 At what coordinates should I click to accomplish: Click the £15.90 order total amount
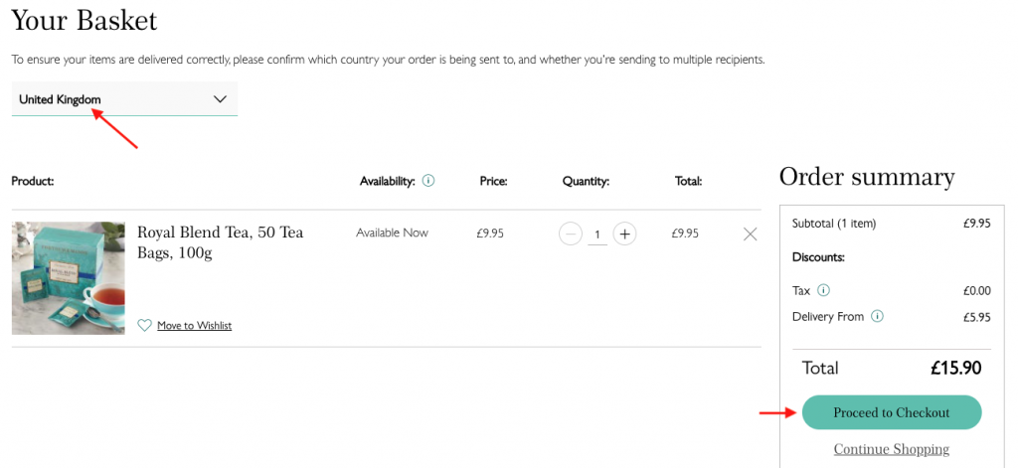(x=955, y=368)
